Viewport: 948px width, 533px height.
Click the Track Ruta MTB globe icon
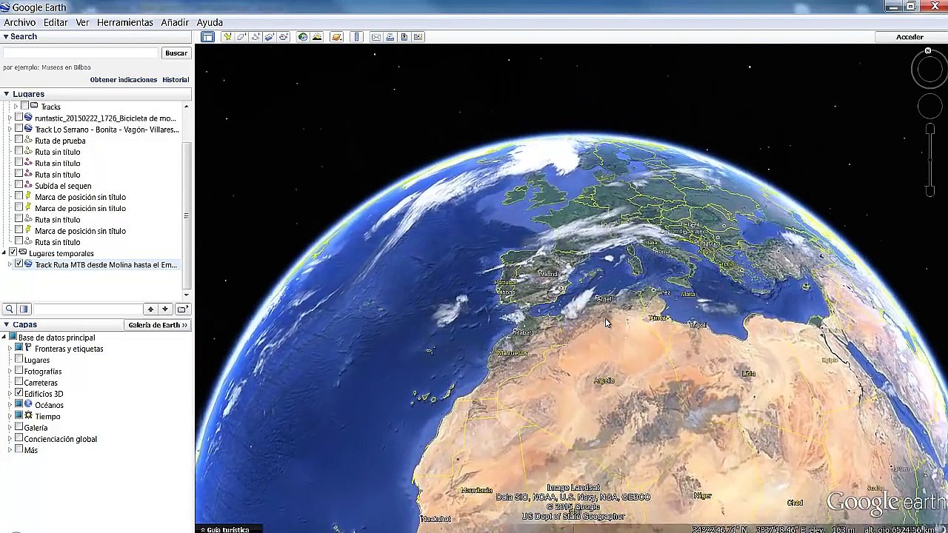coord(28,264)
